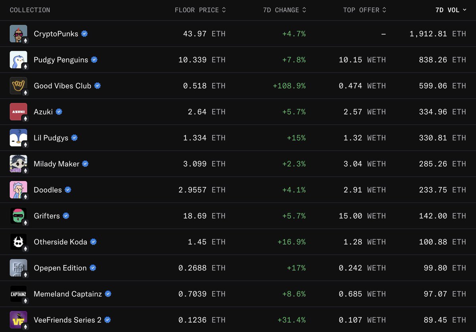
Task: Click the Azuki red logo thumbnail
Action: (19, 112)
